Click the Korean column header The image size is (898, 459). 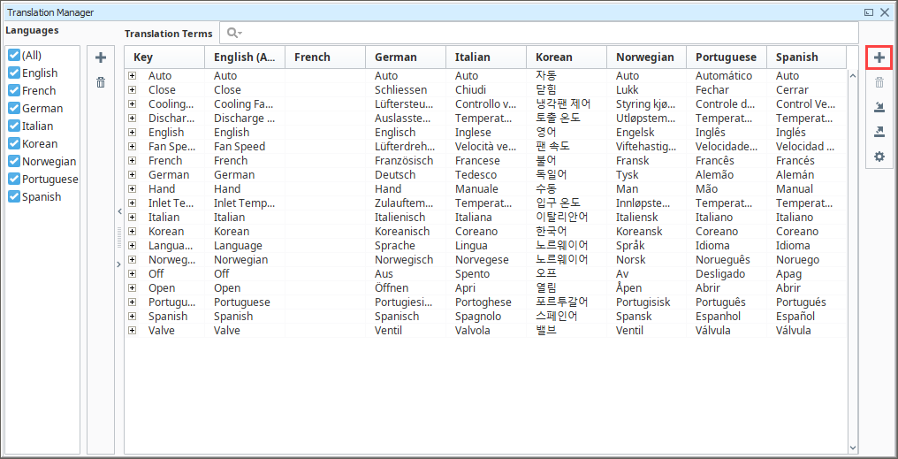coord(567,57)
